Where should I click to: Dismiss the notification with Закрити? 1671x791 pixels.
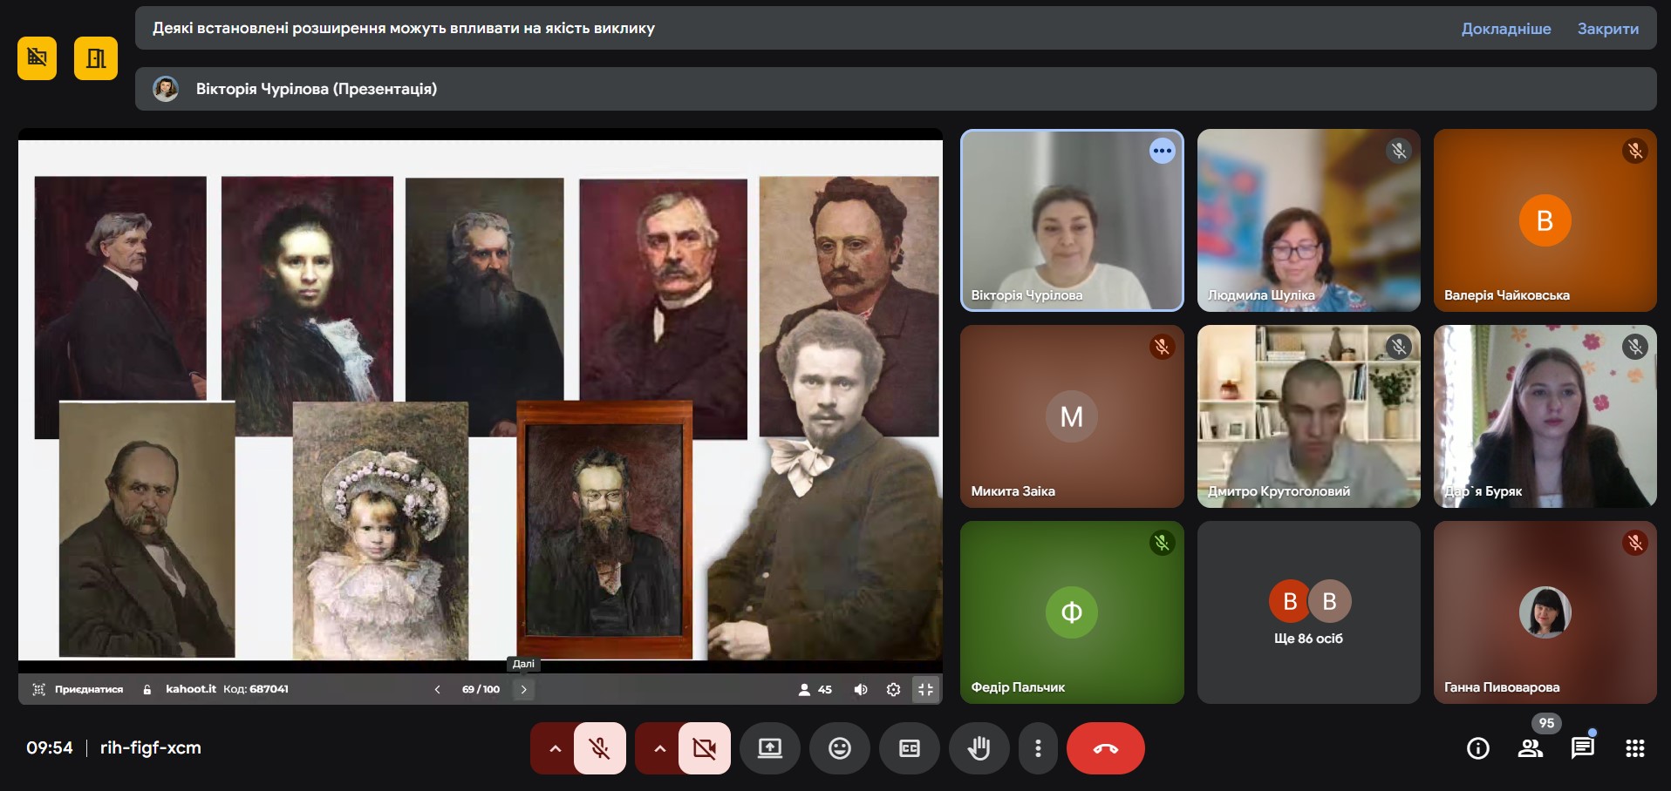click(1608, 29)
